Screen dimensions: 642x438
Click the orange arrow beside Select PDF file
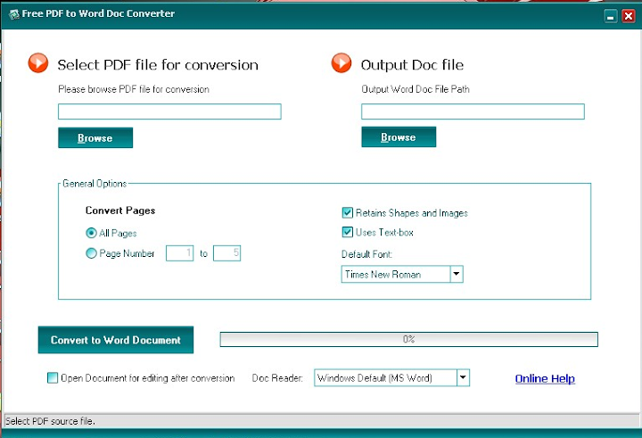tap(38, 63)
